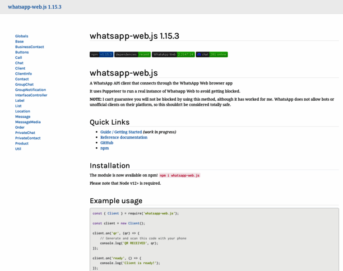Screen dimensions: 343x271
Task: Follow the GitHub quick link
Action: point(107,143)
